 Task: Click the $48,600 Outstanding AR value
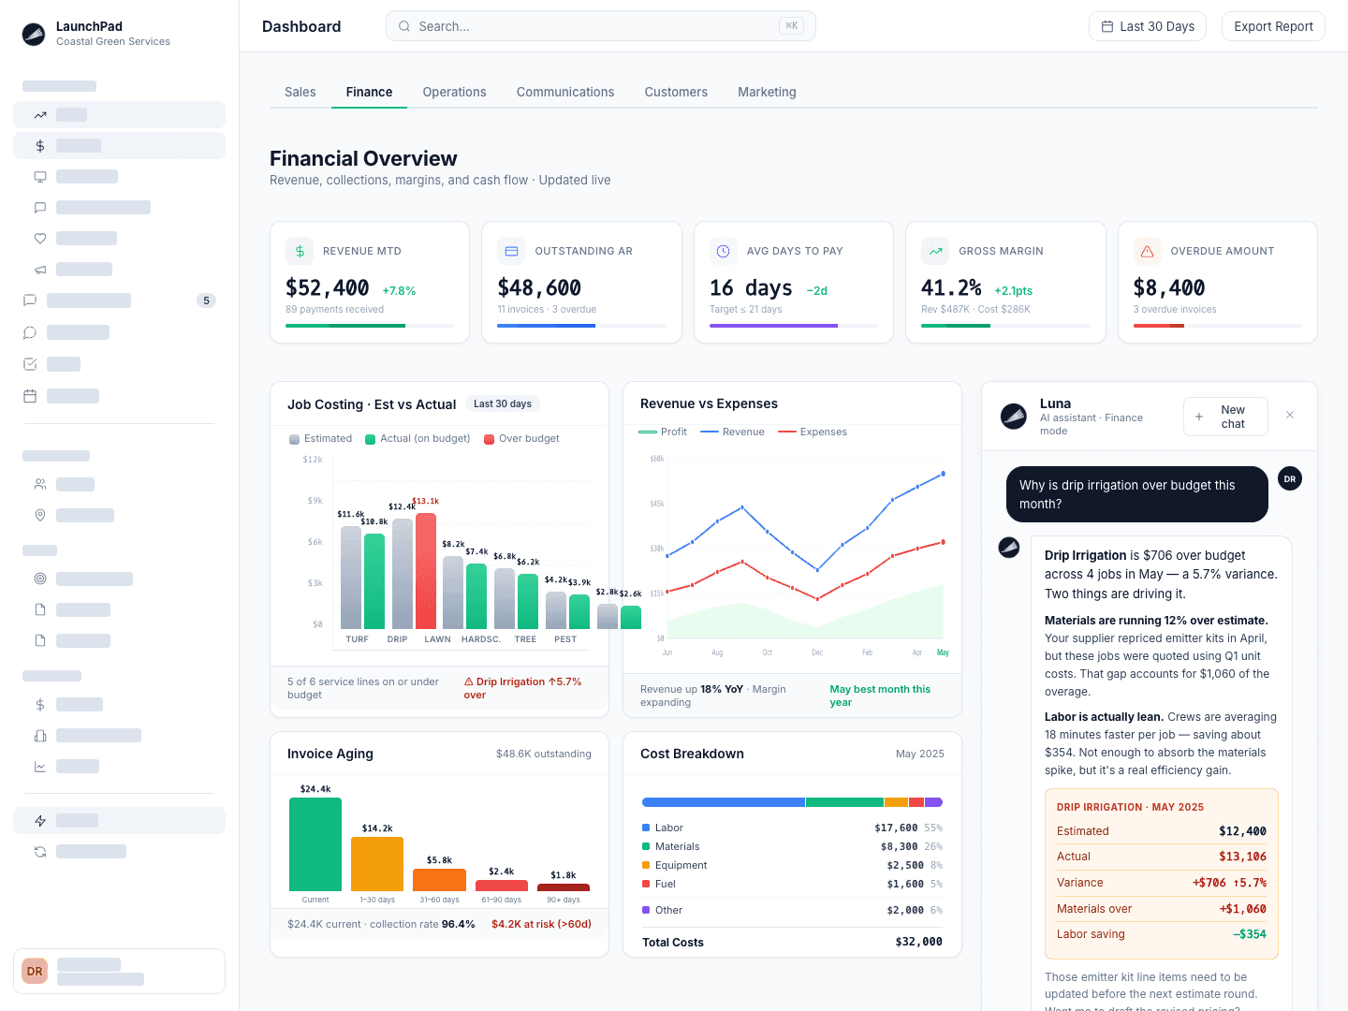[x=539, y=287]
